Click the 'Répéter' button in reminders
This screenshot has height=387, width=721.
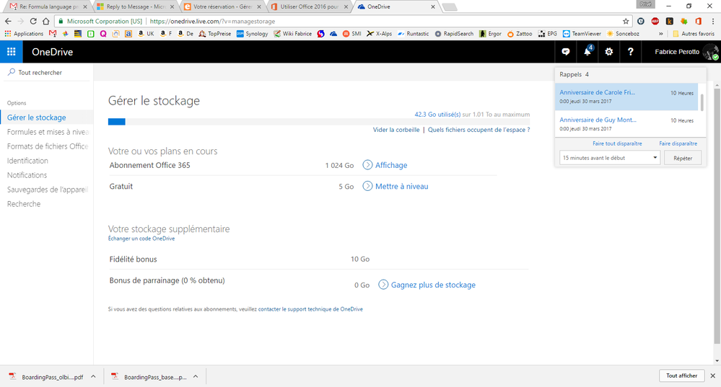(x=683, y=158)
